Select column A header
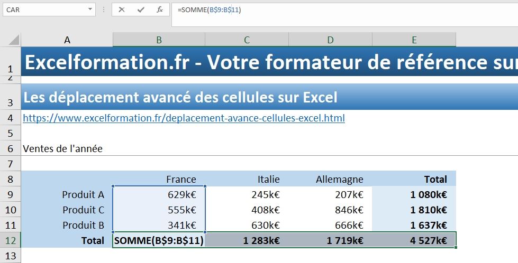Viewport: 518px width, 263px height. click(x=67, y=40)
